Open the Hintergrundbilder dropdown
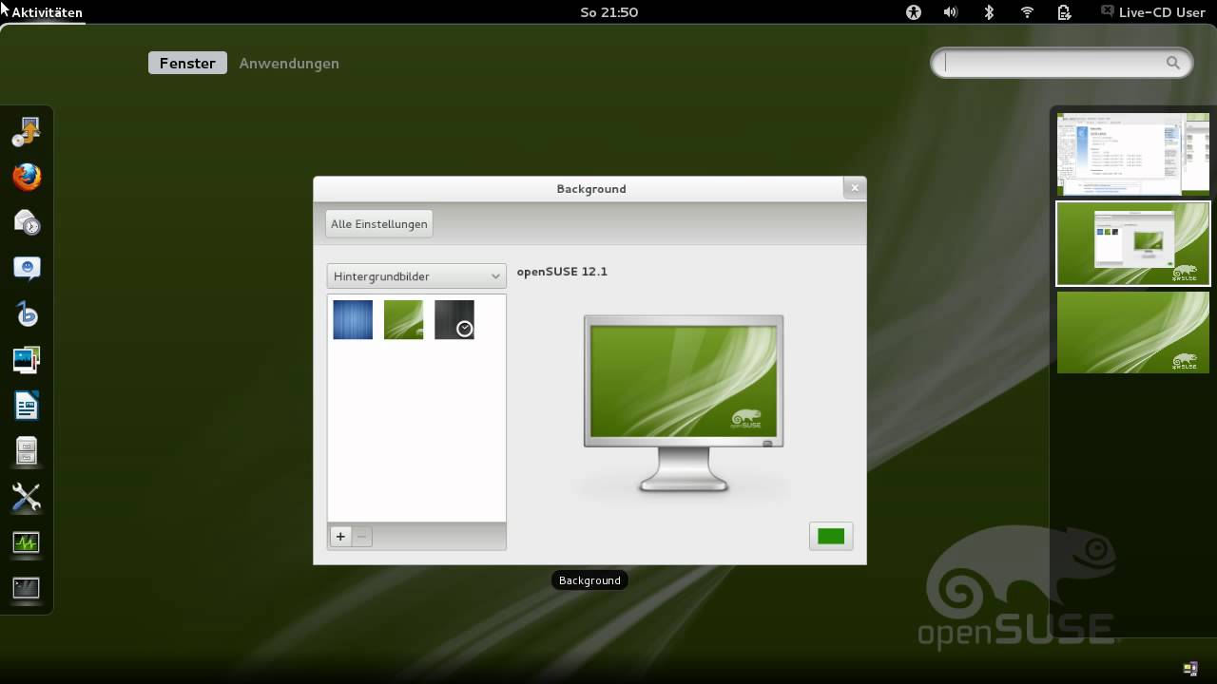Screen dimensions: 1217x684 pyautogui.click(x=415, y=275)
